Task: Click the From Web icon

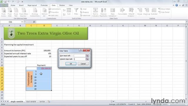Action: pos(10,12)
